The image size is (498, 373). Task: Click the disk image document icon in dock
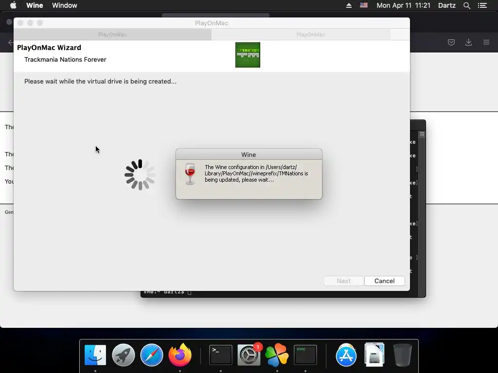[374, 355]
